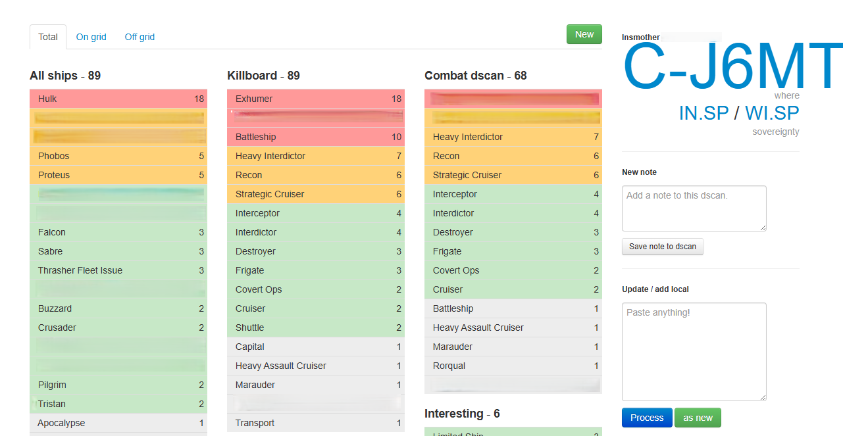Click the as new button

pos(698,418)
